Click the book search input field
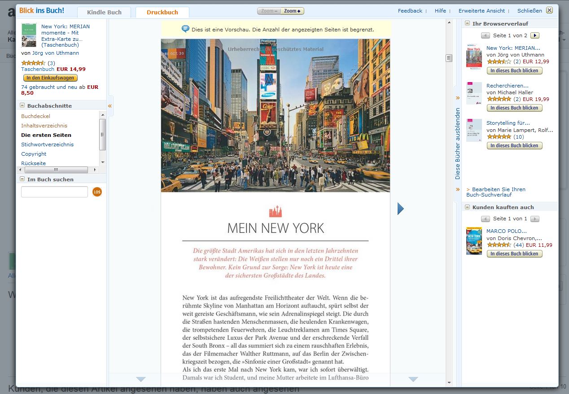The height and width of the screenshot is (394, 569). pyautogui.click(x=54, y=192)
